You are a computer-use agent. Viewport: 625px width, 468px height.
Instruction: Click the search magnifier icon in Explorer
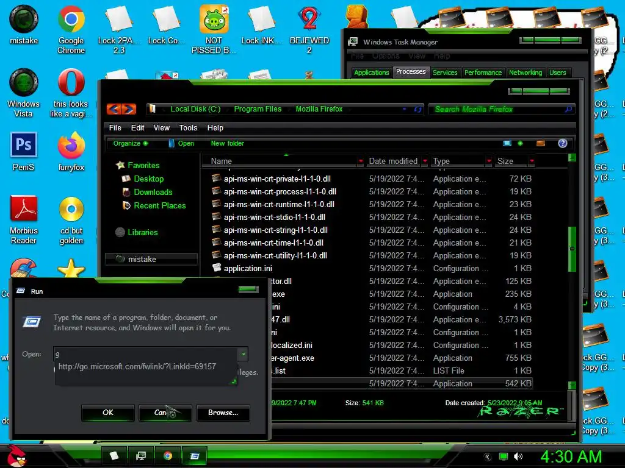coord(568,109)
